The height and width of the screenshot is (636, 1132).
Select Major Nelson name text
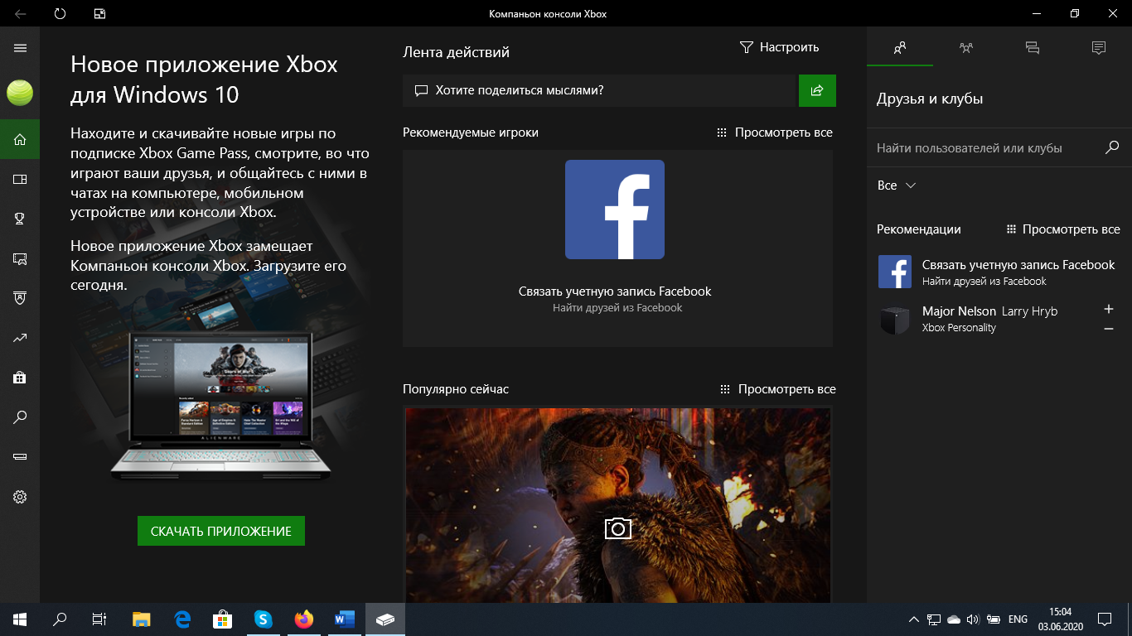959,311
